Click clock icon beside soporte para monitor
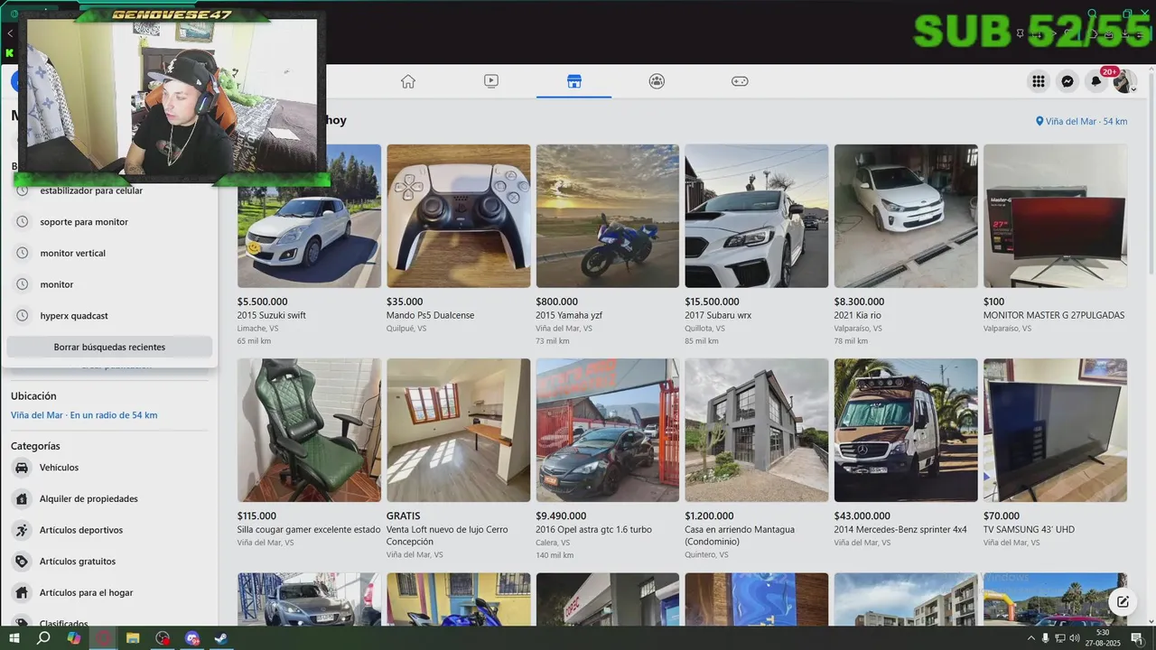 [23, 222]
